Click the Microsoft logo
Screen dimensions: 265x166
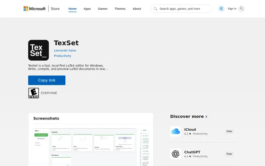(34, 9)
